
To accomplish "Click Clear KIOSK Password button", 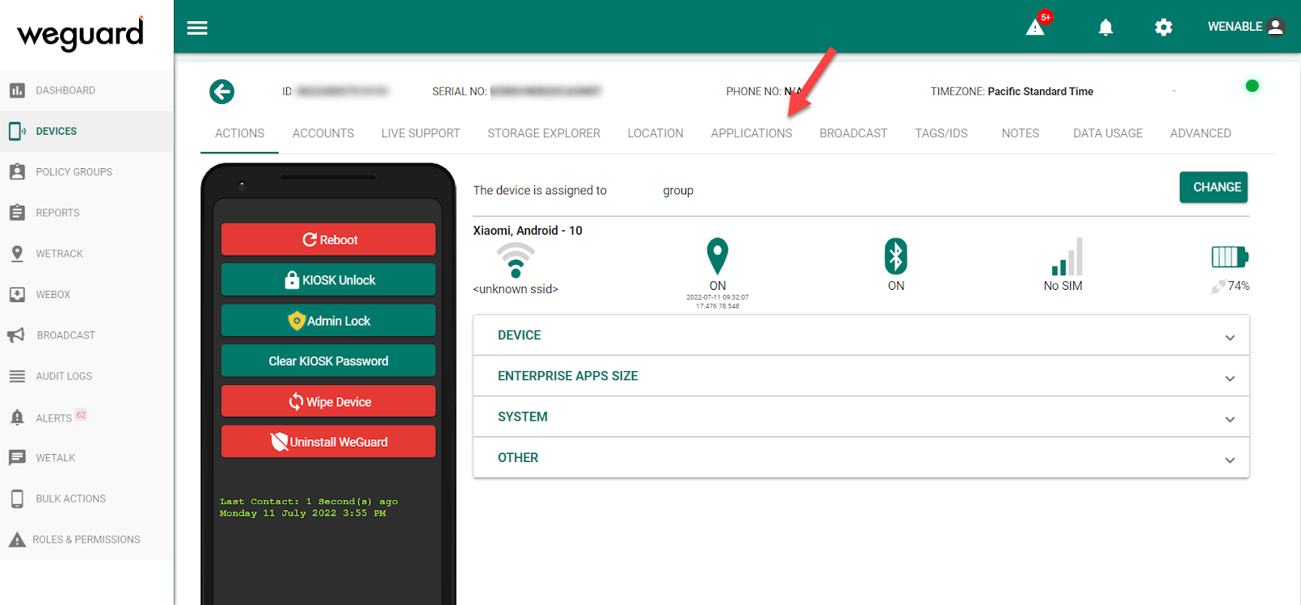I will [x=329, y=361].
